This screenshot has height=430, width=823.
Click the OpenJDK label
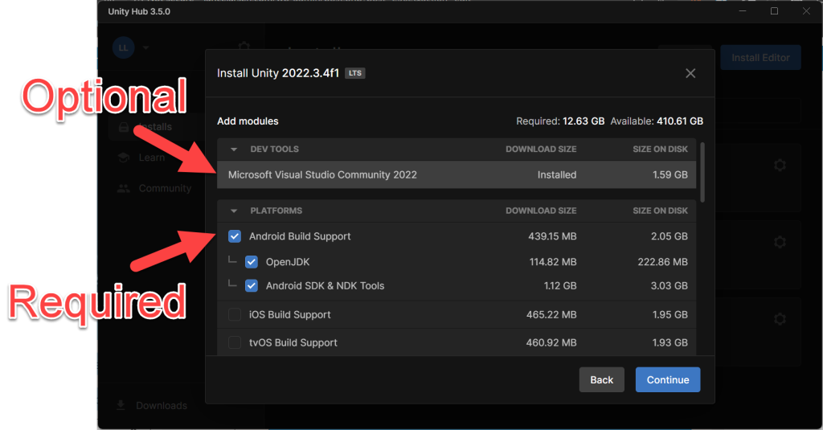[288, 261]
